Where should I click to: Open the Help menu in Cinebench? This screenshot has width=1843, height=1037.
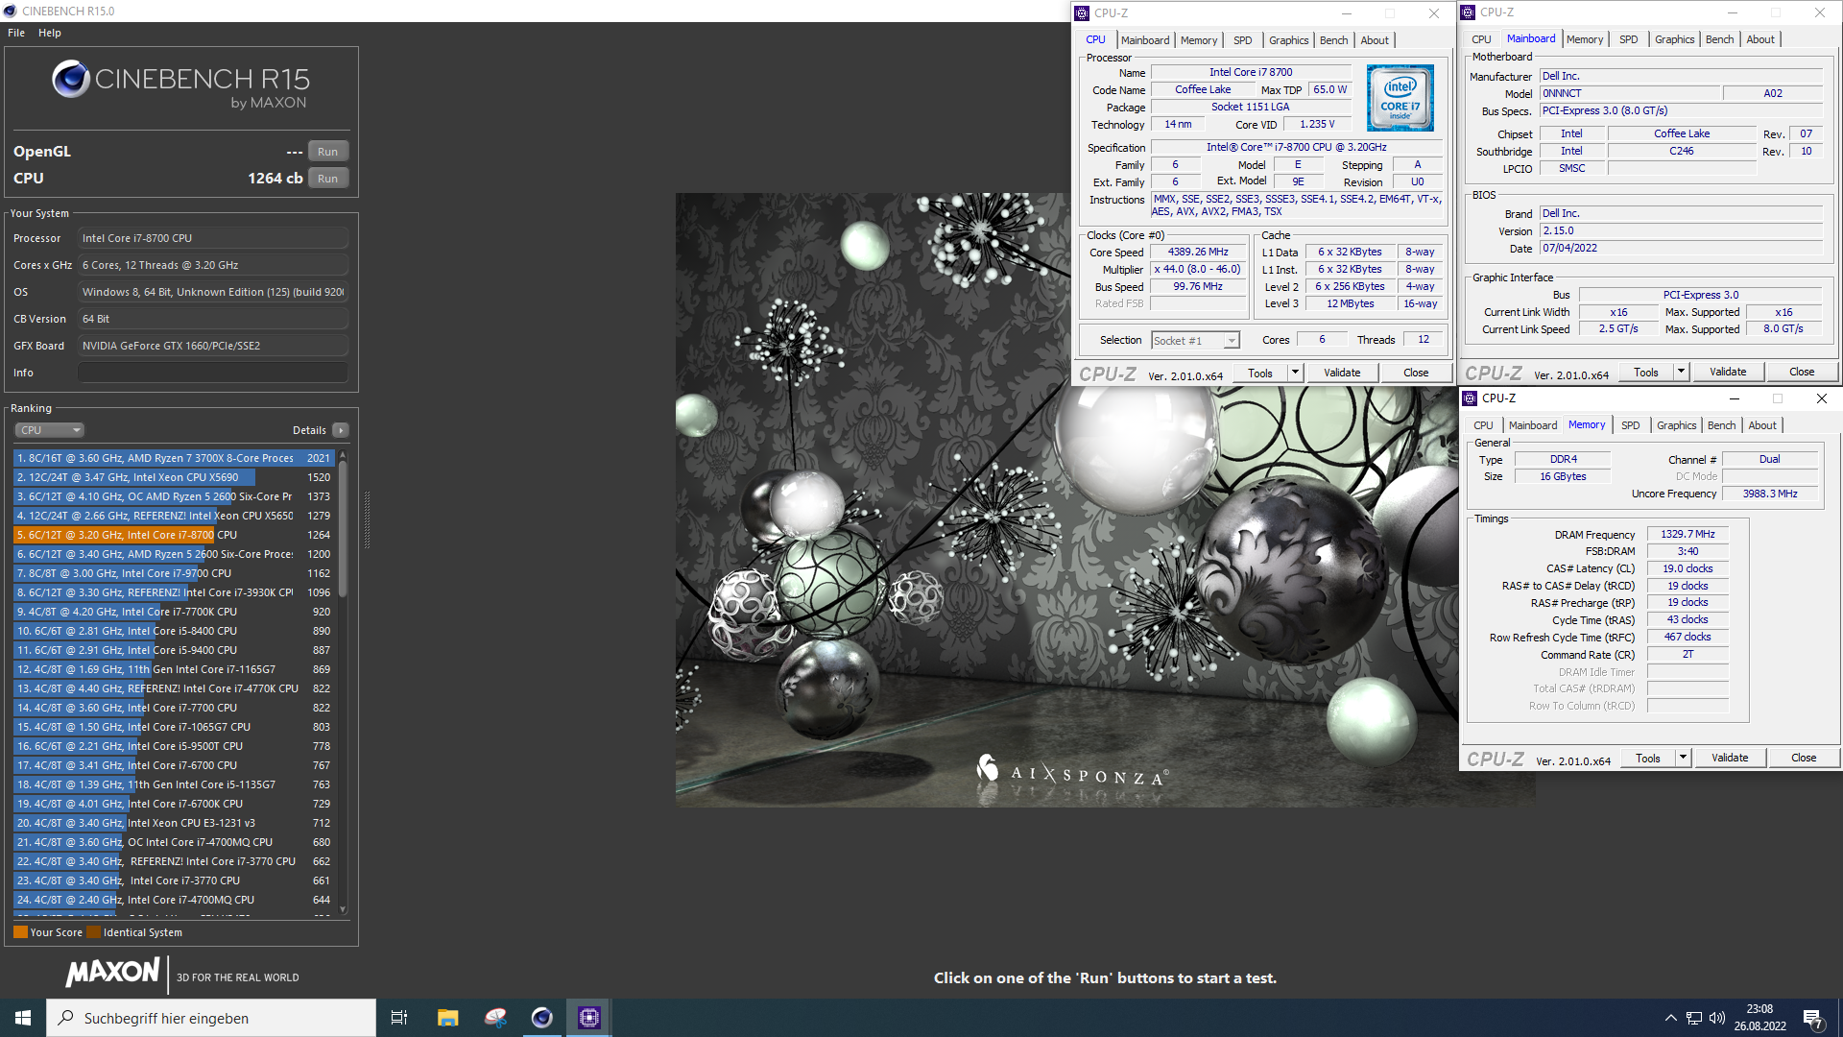coord(50,33)
